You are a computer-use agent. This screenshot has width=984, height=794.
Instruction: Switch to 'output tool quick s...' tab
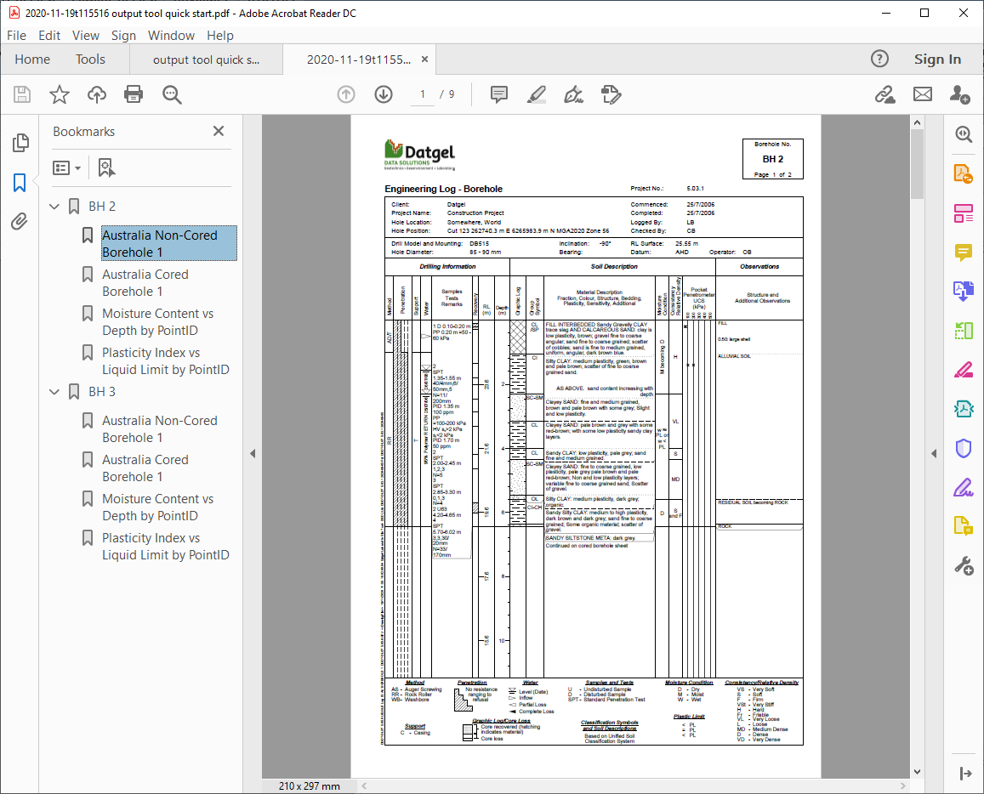tap(206, 60)
